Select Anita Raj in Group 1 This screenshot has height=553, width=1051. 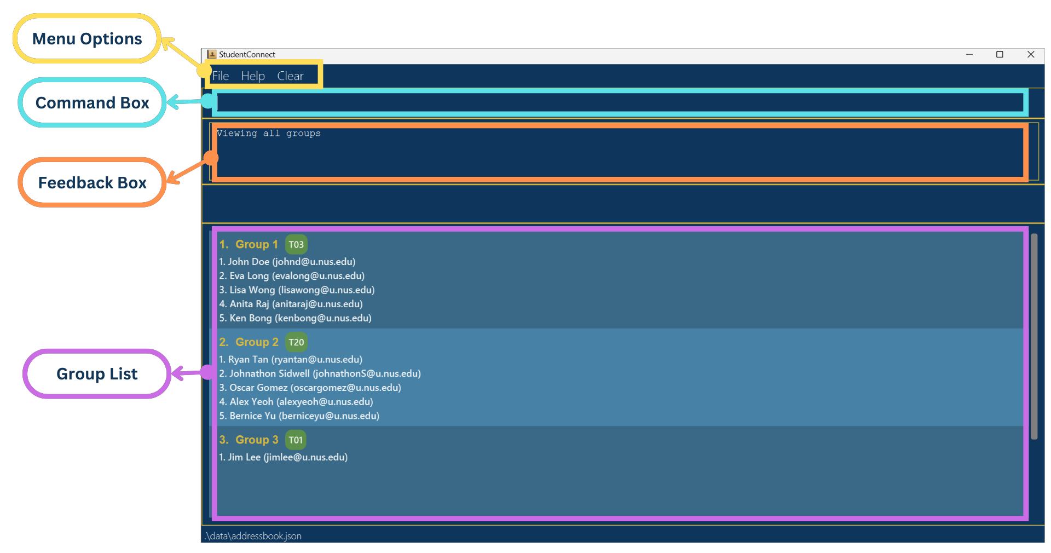pos(290,304)
